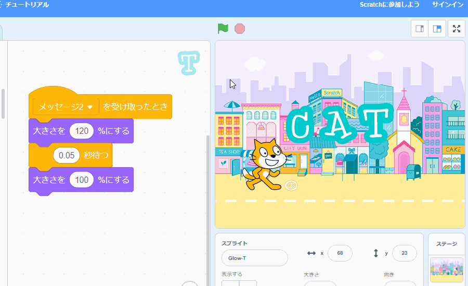
Task: Click the letter T sprite on stage
Action: 375,123
